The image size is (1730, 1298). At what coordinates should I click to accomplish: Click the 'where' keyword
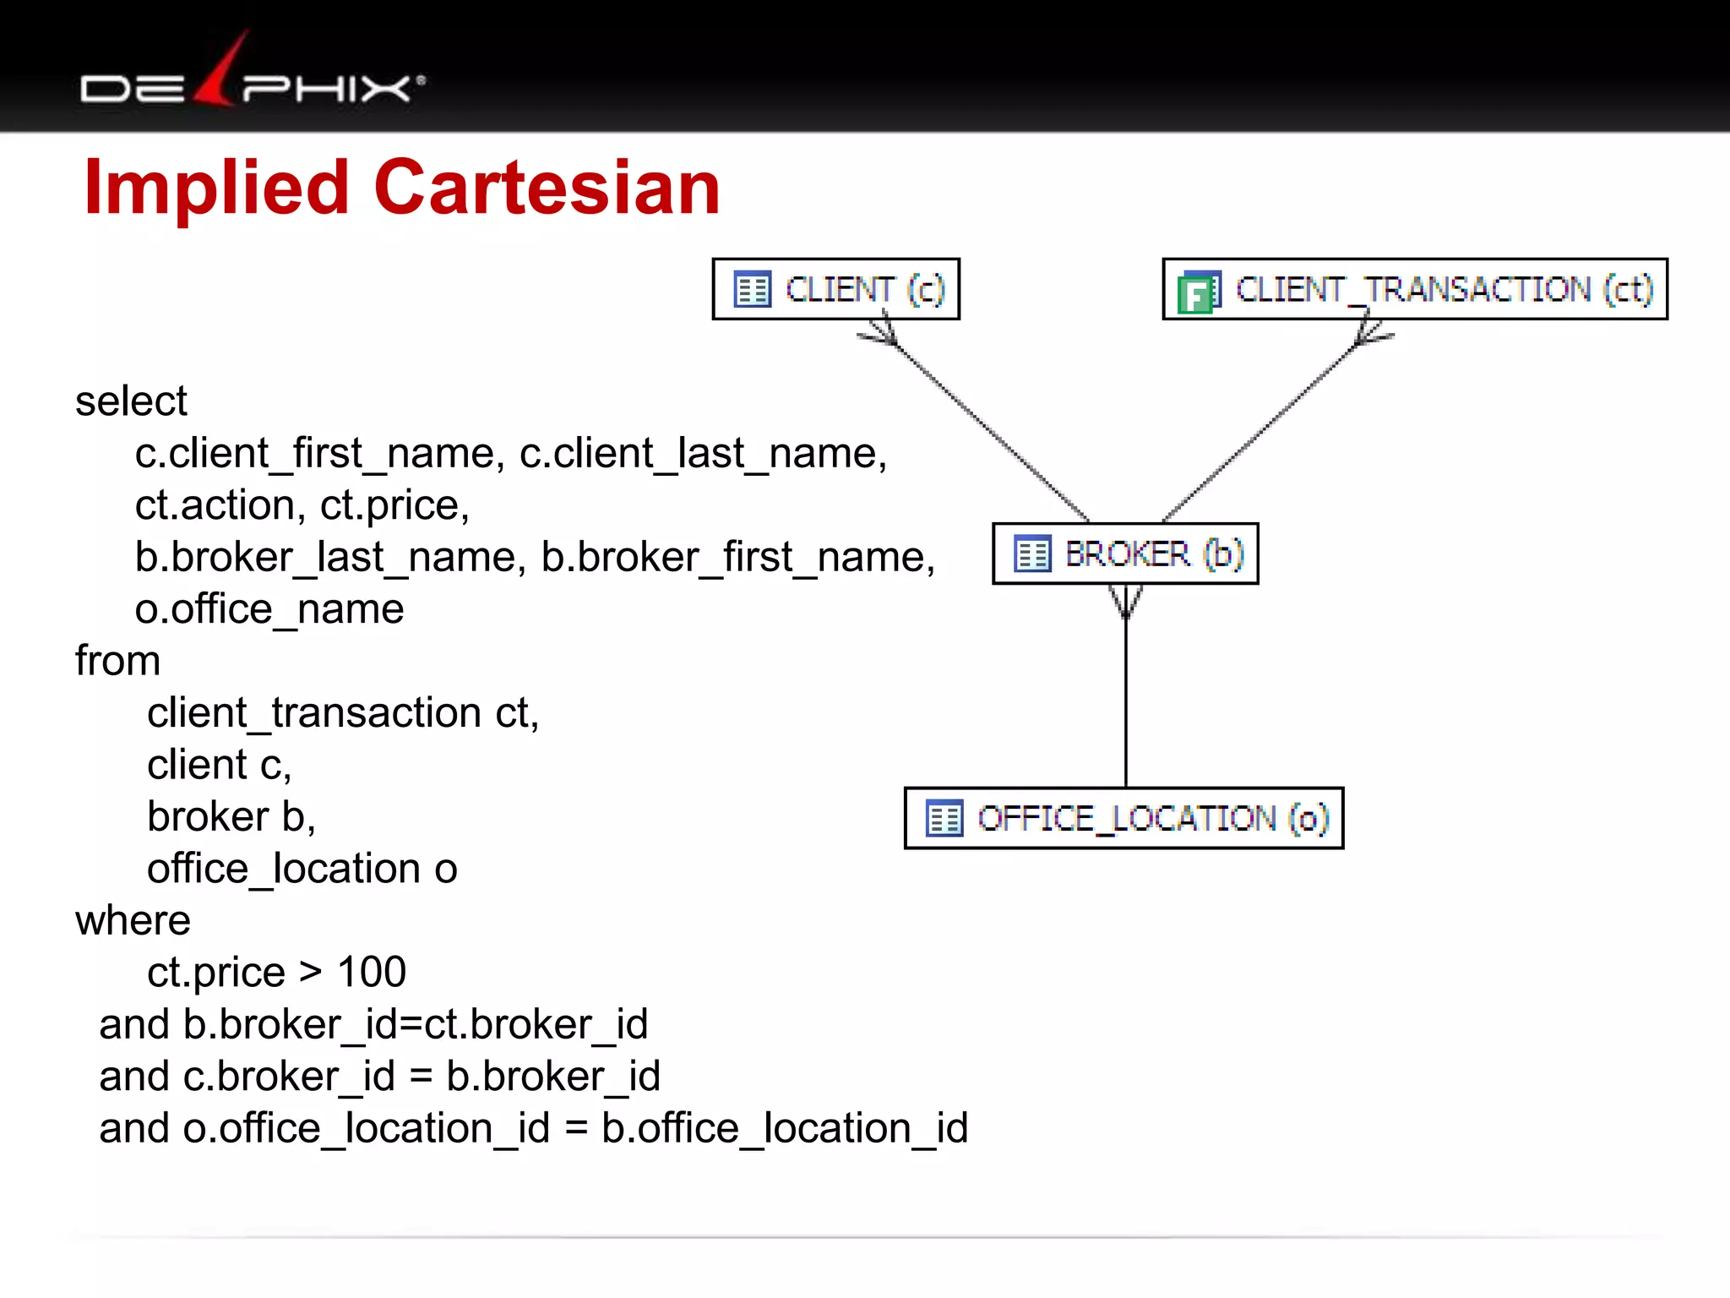[133, 920]
